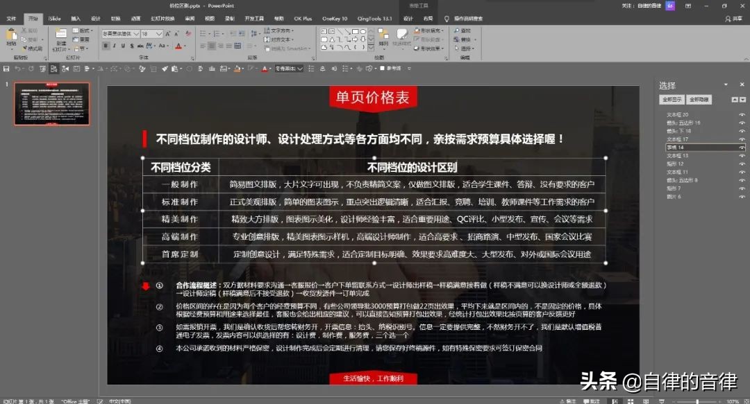This screenshot has width=750, height=404.
Task: Switch to the OK Plus tab
Action: click(303, 19)
